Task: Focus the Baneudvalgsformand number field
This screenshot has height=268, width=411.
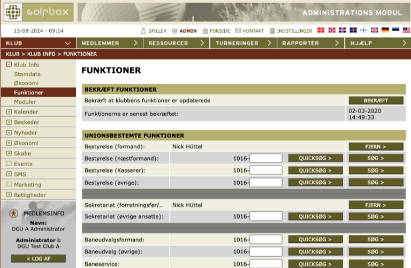Action: (x=266, y=240)
